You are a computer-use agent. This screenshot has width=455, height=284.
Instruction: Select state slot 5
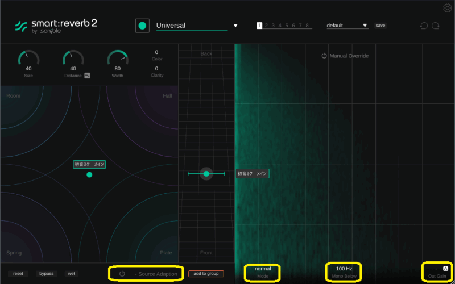tap(287, 26)
